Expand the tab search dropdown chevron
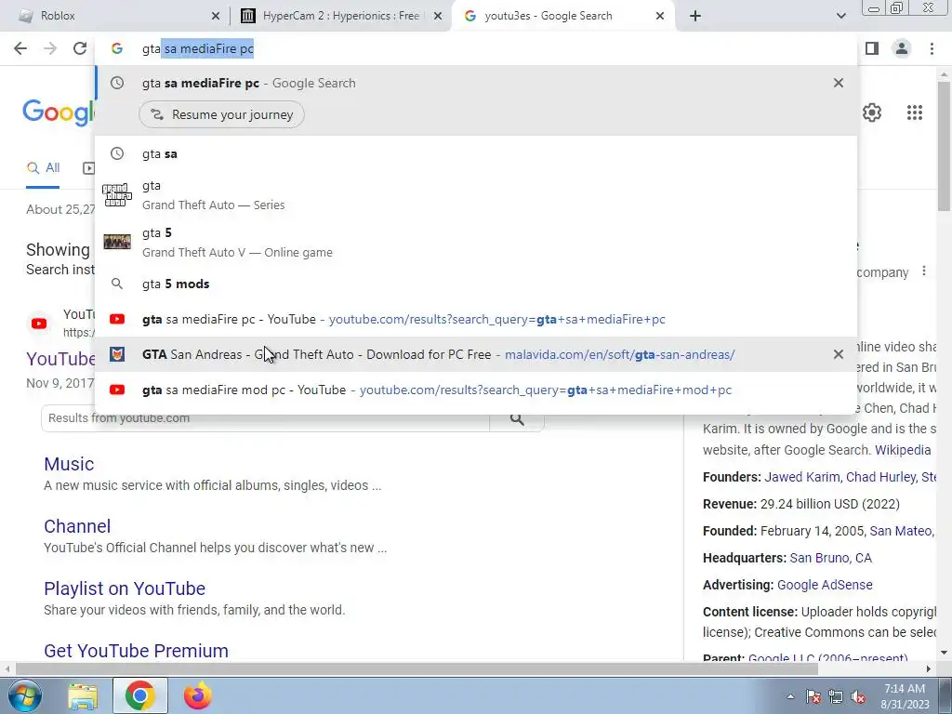This screenshot has width=952, height=714. [x=840, y=16]
